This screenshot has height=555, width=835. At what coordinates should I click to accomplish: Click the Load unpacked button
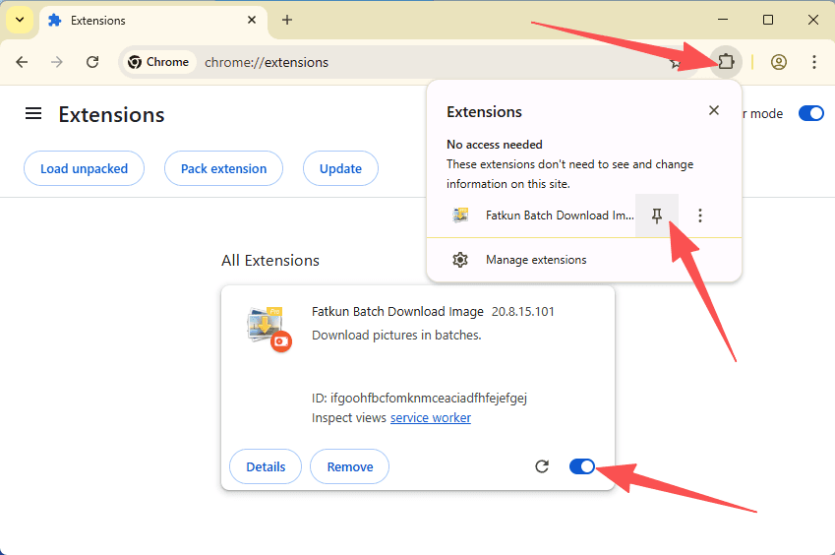coord(84,168)
